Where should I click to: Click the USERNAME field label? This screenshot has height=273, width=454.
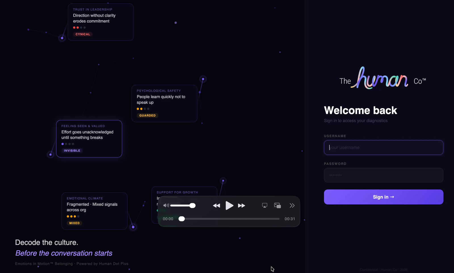point(335,136)
